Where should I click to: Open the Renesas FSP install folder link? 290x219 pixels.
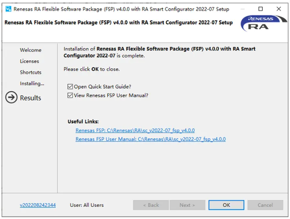point(135,130)
